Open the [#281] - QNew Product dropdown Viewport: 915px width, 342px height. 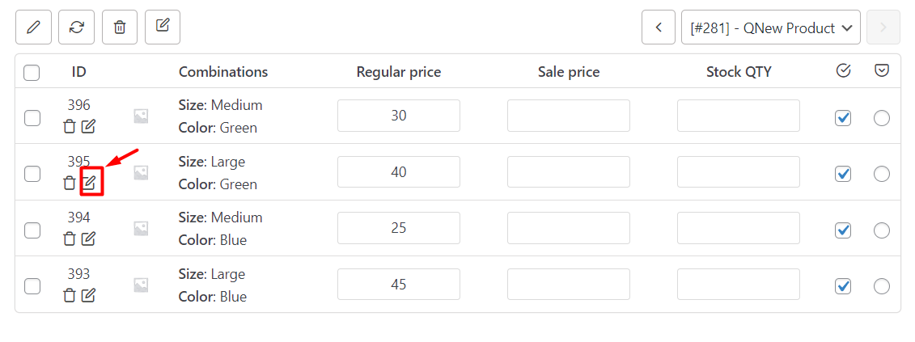click(770, 27)
